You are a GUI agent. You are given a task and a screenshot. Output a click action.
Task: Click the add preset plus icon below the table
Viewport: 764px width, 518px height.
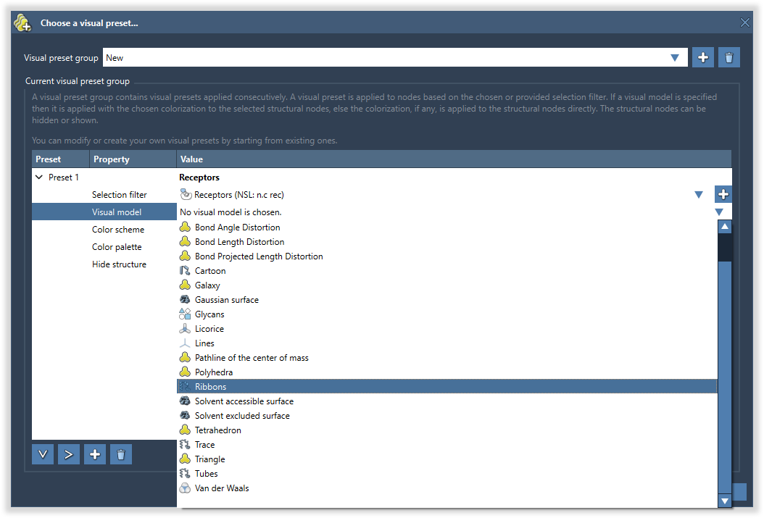(95, 454)
